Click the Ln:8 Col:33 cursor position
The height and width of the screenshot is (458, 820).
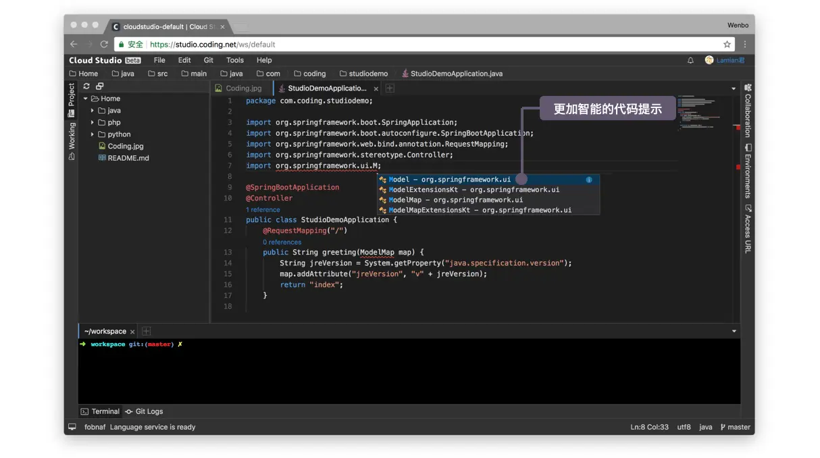pos(649,427)
